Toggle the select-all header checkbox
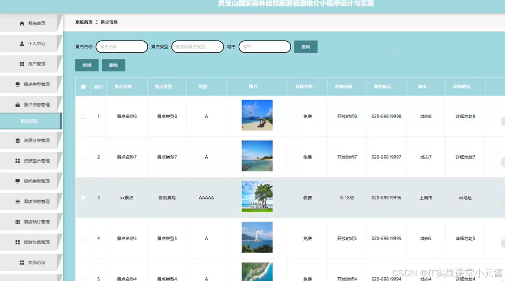The width and height of the screenshot is (505, 281). pyautogui.click(x=83, y=87)
